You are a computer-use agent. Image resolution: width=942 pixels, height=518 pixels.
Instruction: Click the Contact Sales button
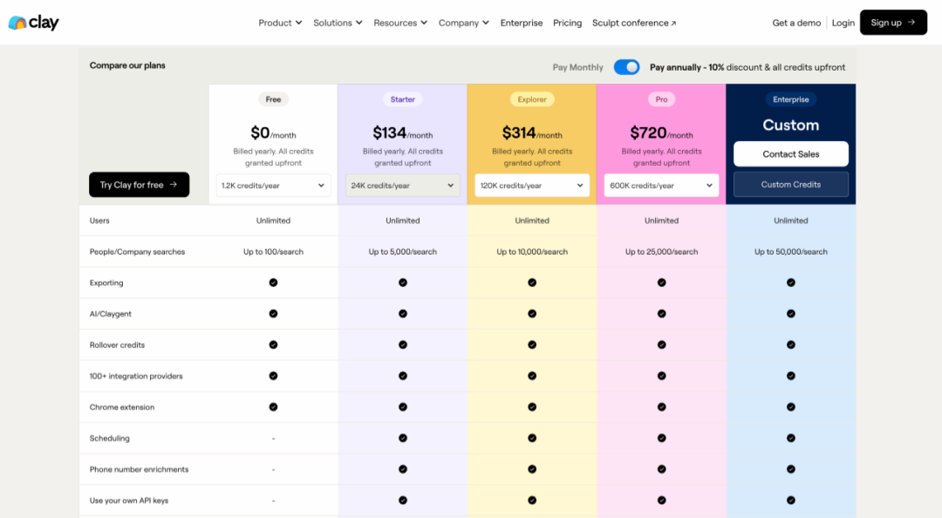(790, 154)
